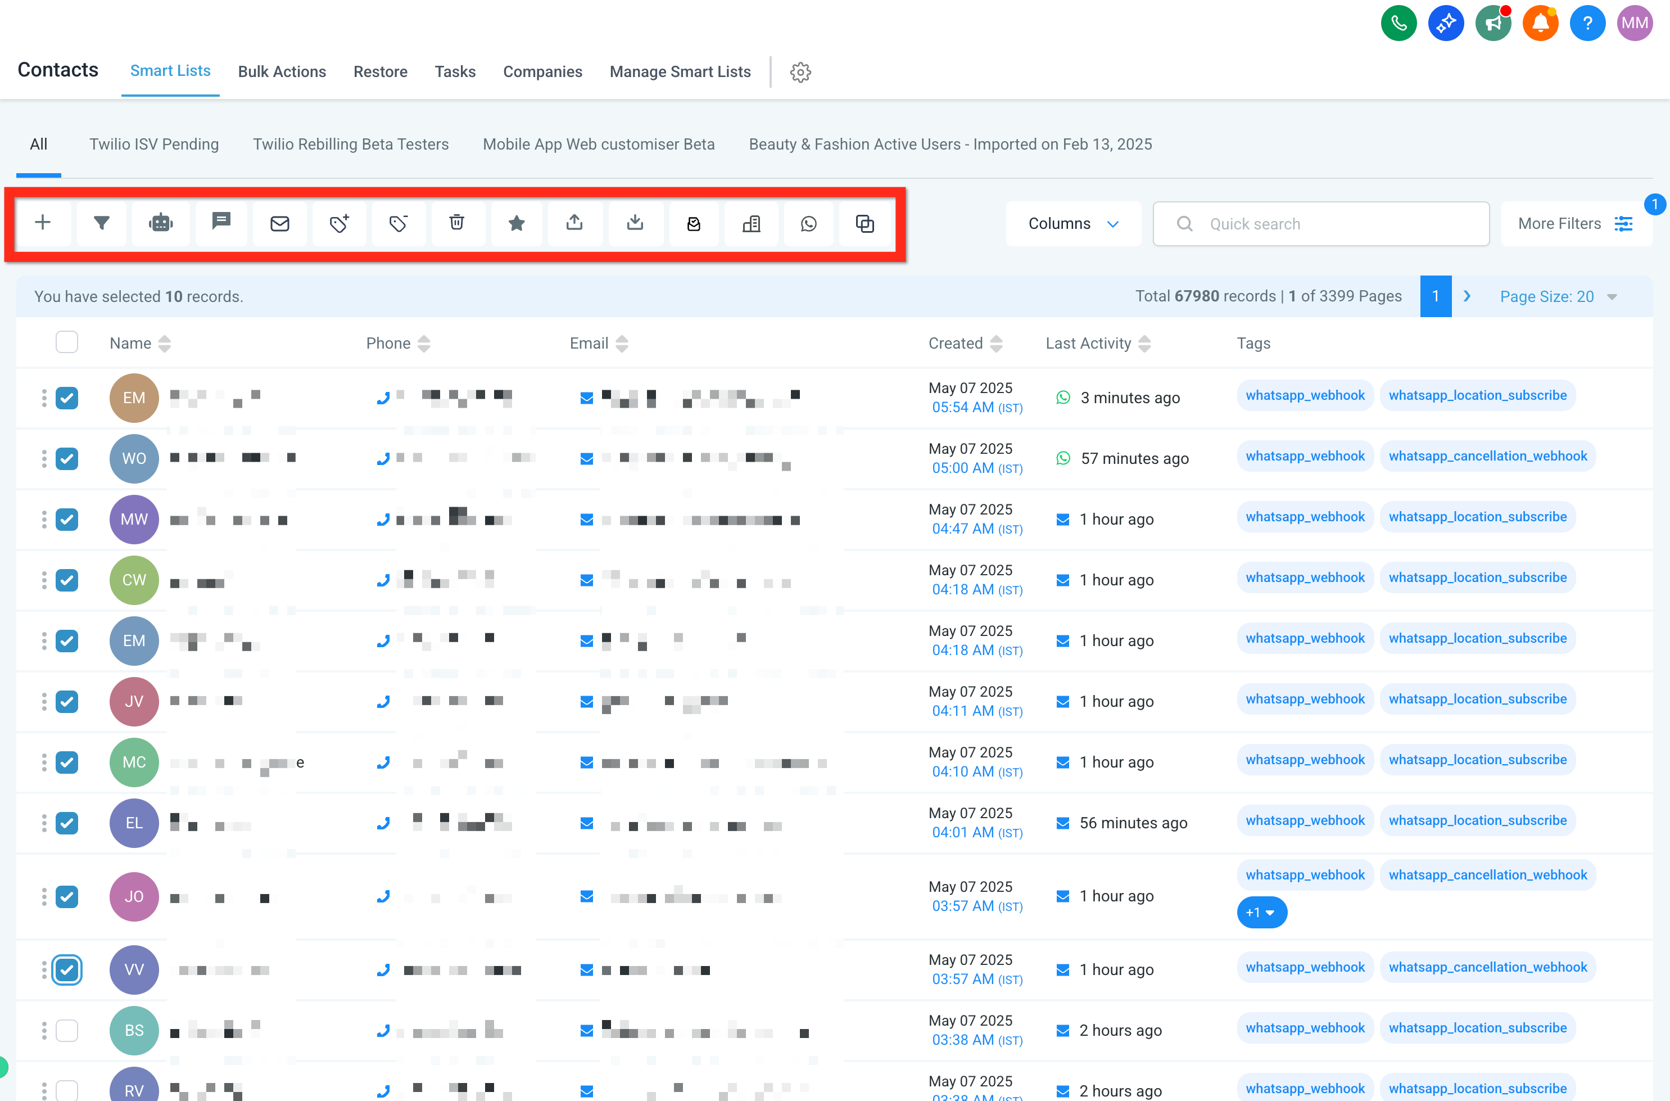Click the delete contacts trash icon

click(457, 223)
